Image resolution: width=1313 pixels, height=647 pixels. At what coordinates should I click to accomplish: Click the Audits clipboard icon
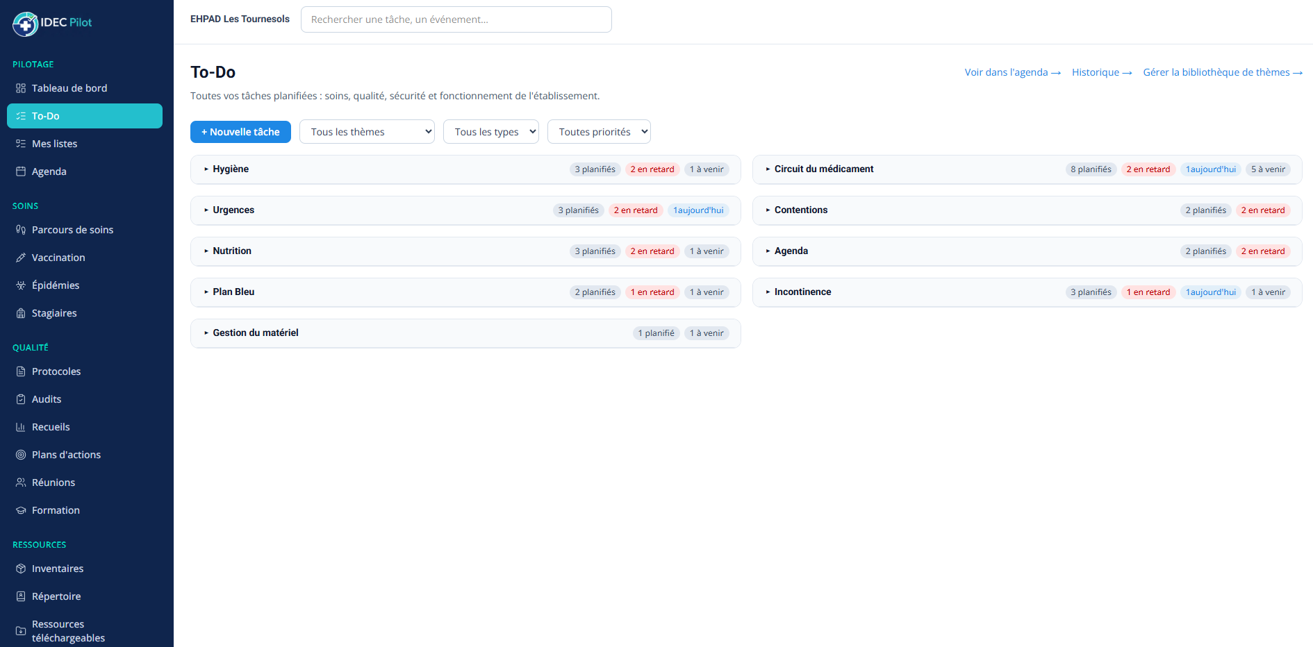tap(21, 399)
